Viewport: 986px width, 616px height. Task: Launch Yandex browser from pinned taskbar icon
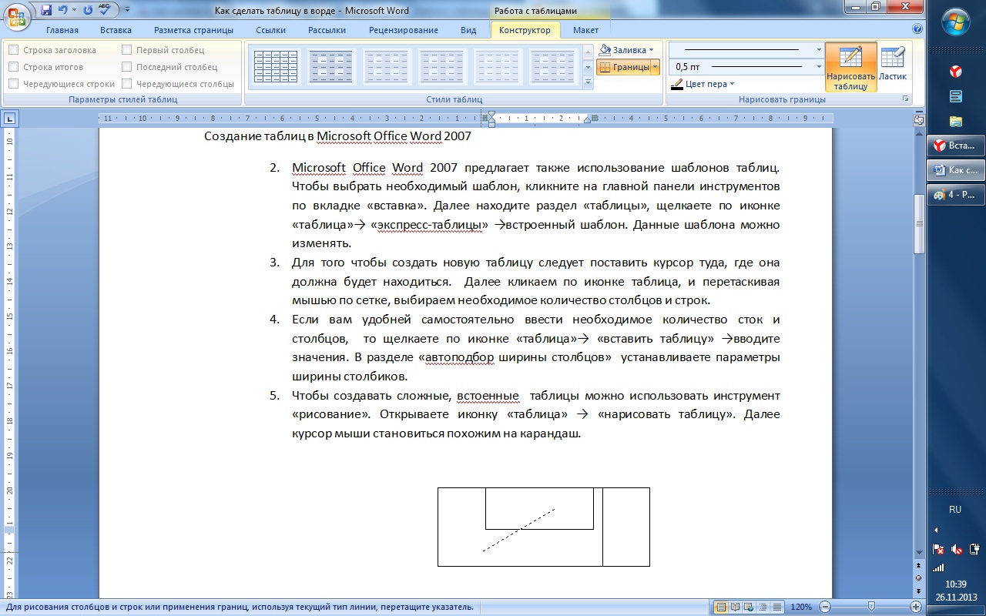click(x=955, y=71)
